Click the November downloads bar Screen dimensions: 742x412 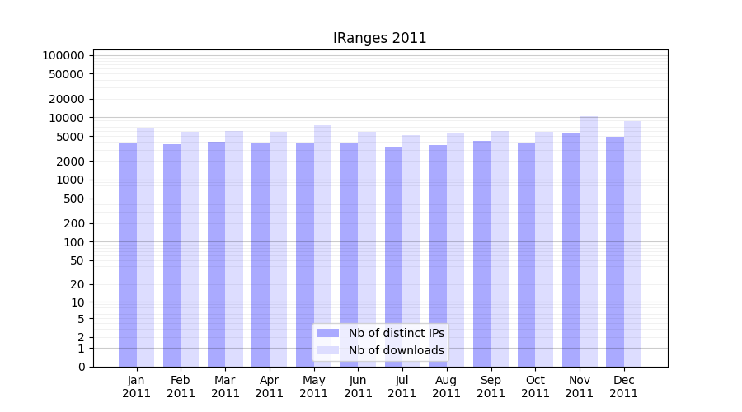[x=589, y=241]
